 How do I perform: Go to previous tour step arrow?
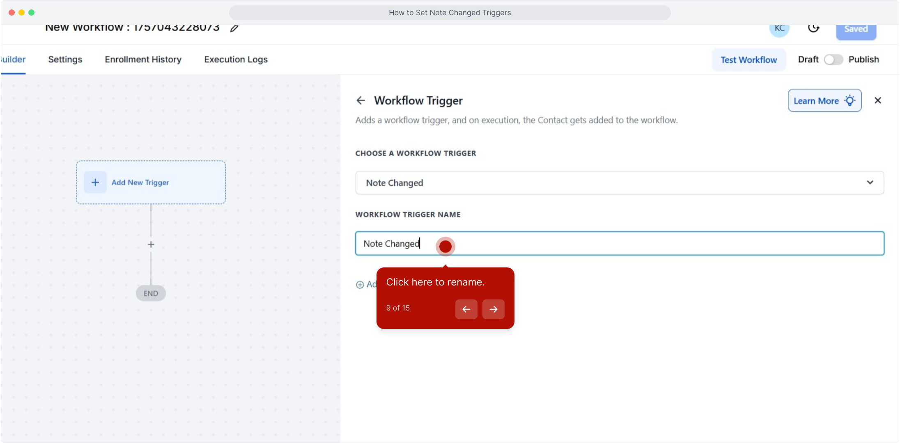tap(466, 309)
